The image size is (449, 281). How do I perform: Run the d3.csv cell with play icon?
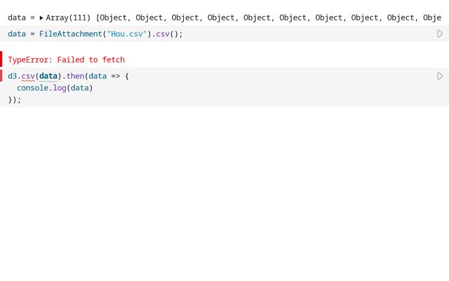click(x=440, y=76)
